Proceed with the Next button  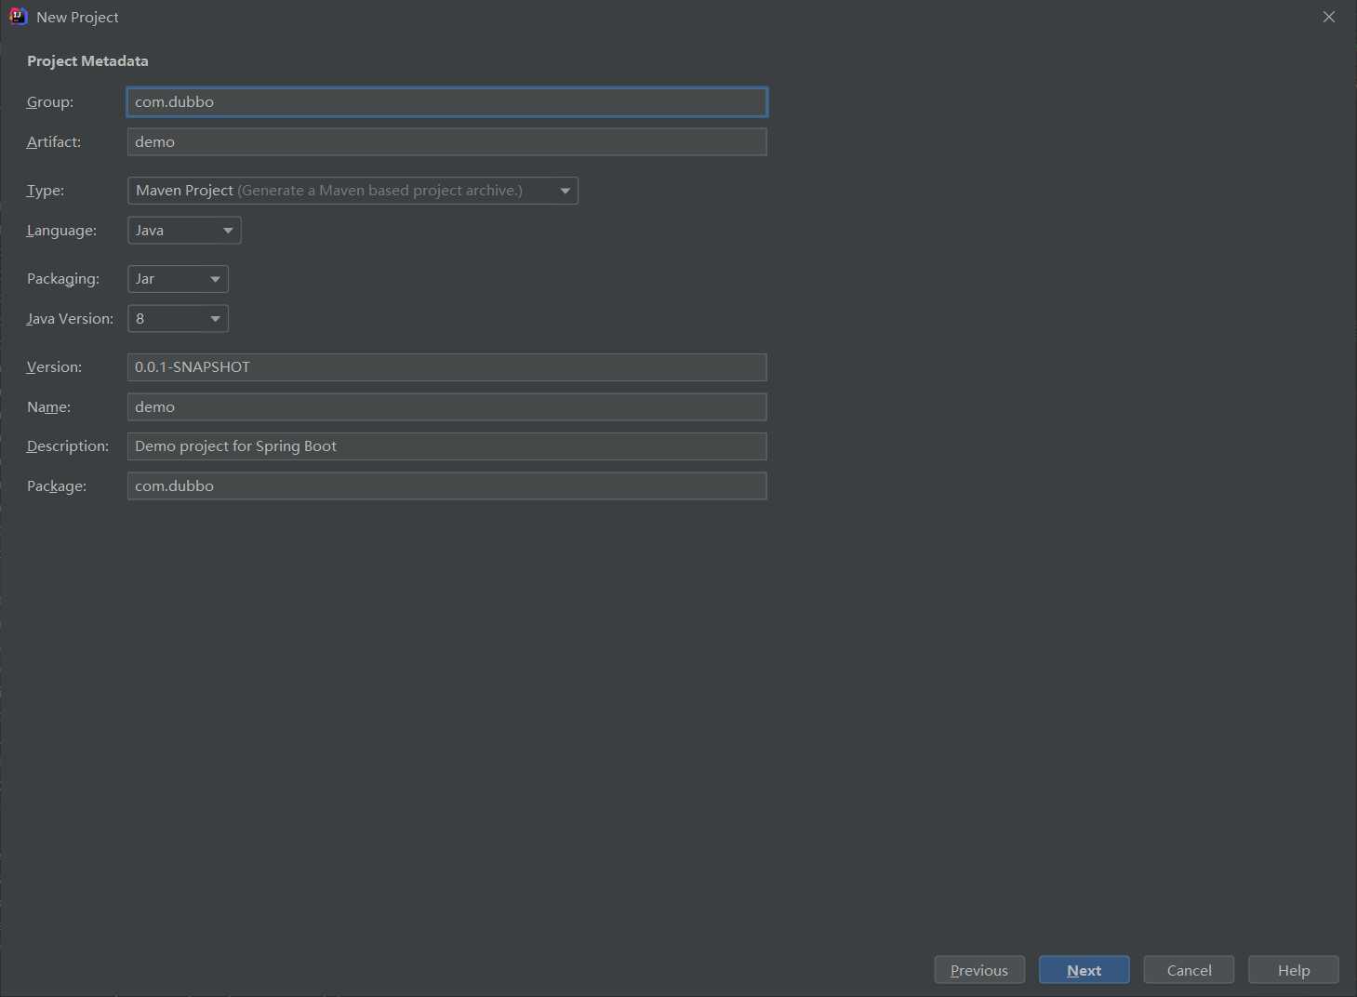tap(1084, 970)
